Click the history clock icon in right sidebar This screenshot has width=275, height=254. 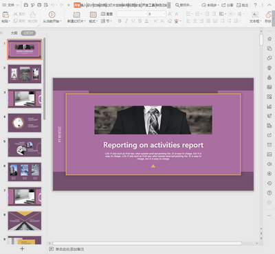point(269,183)
